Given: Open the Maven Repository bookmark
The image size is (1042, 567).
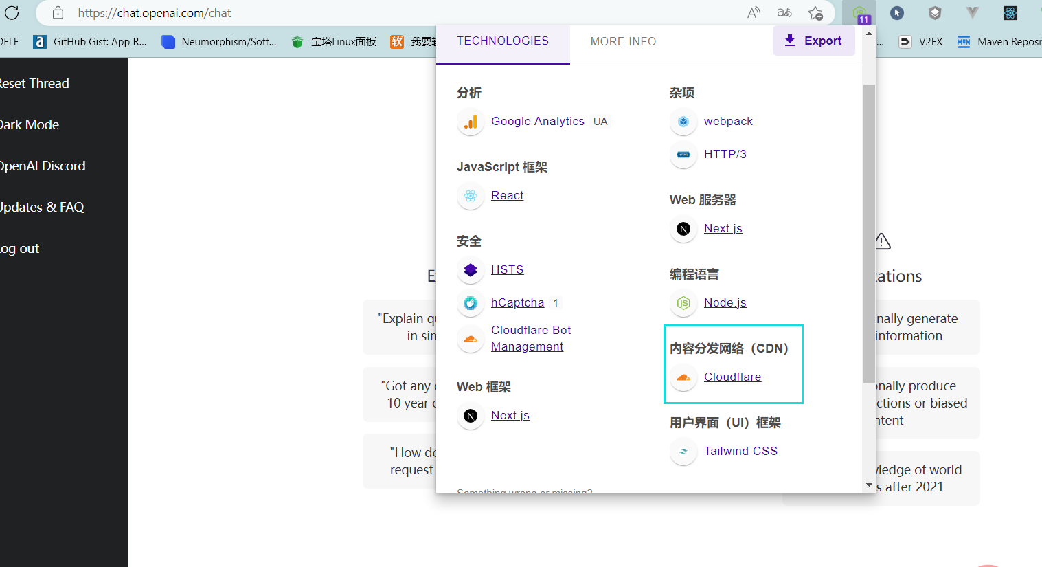Looking at the screenshot, I should [x=999, y=42].
